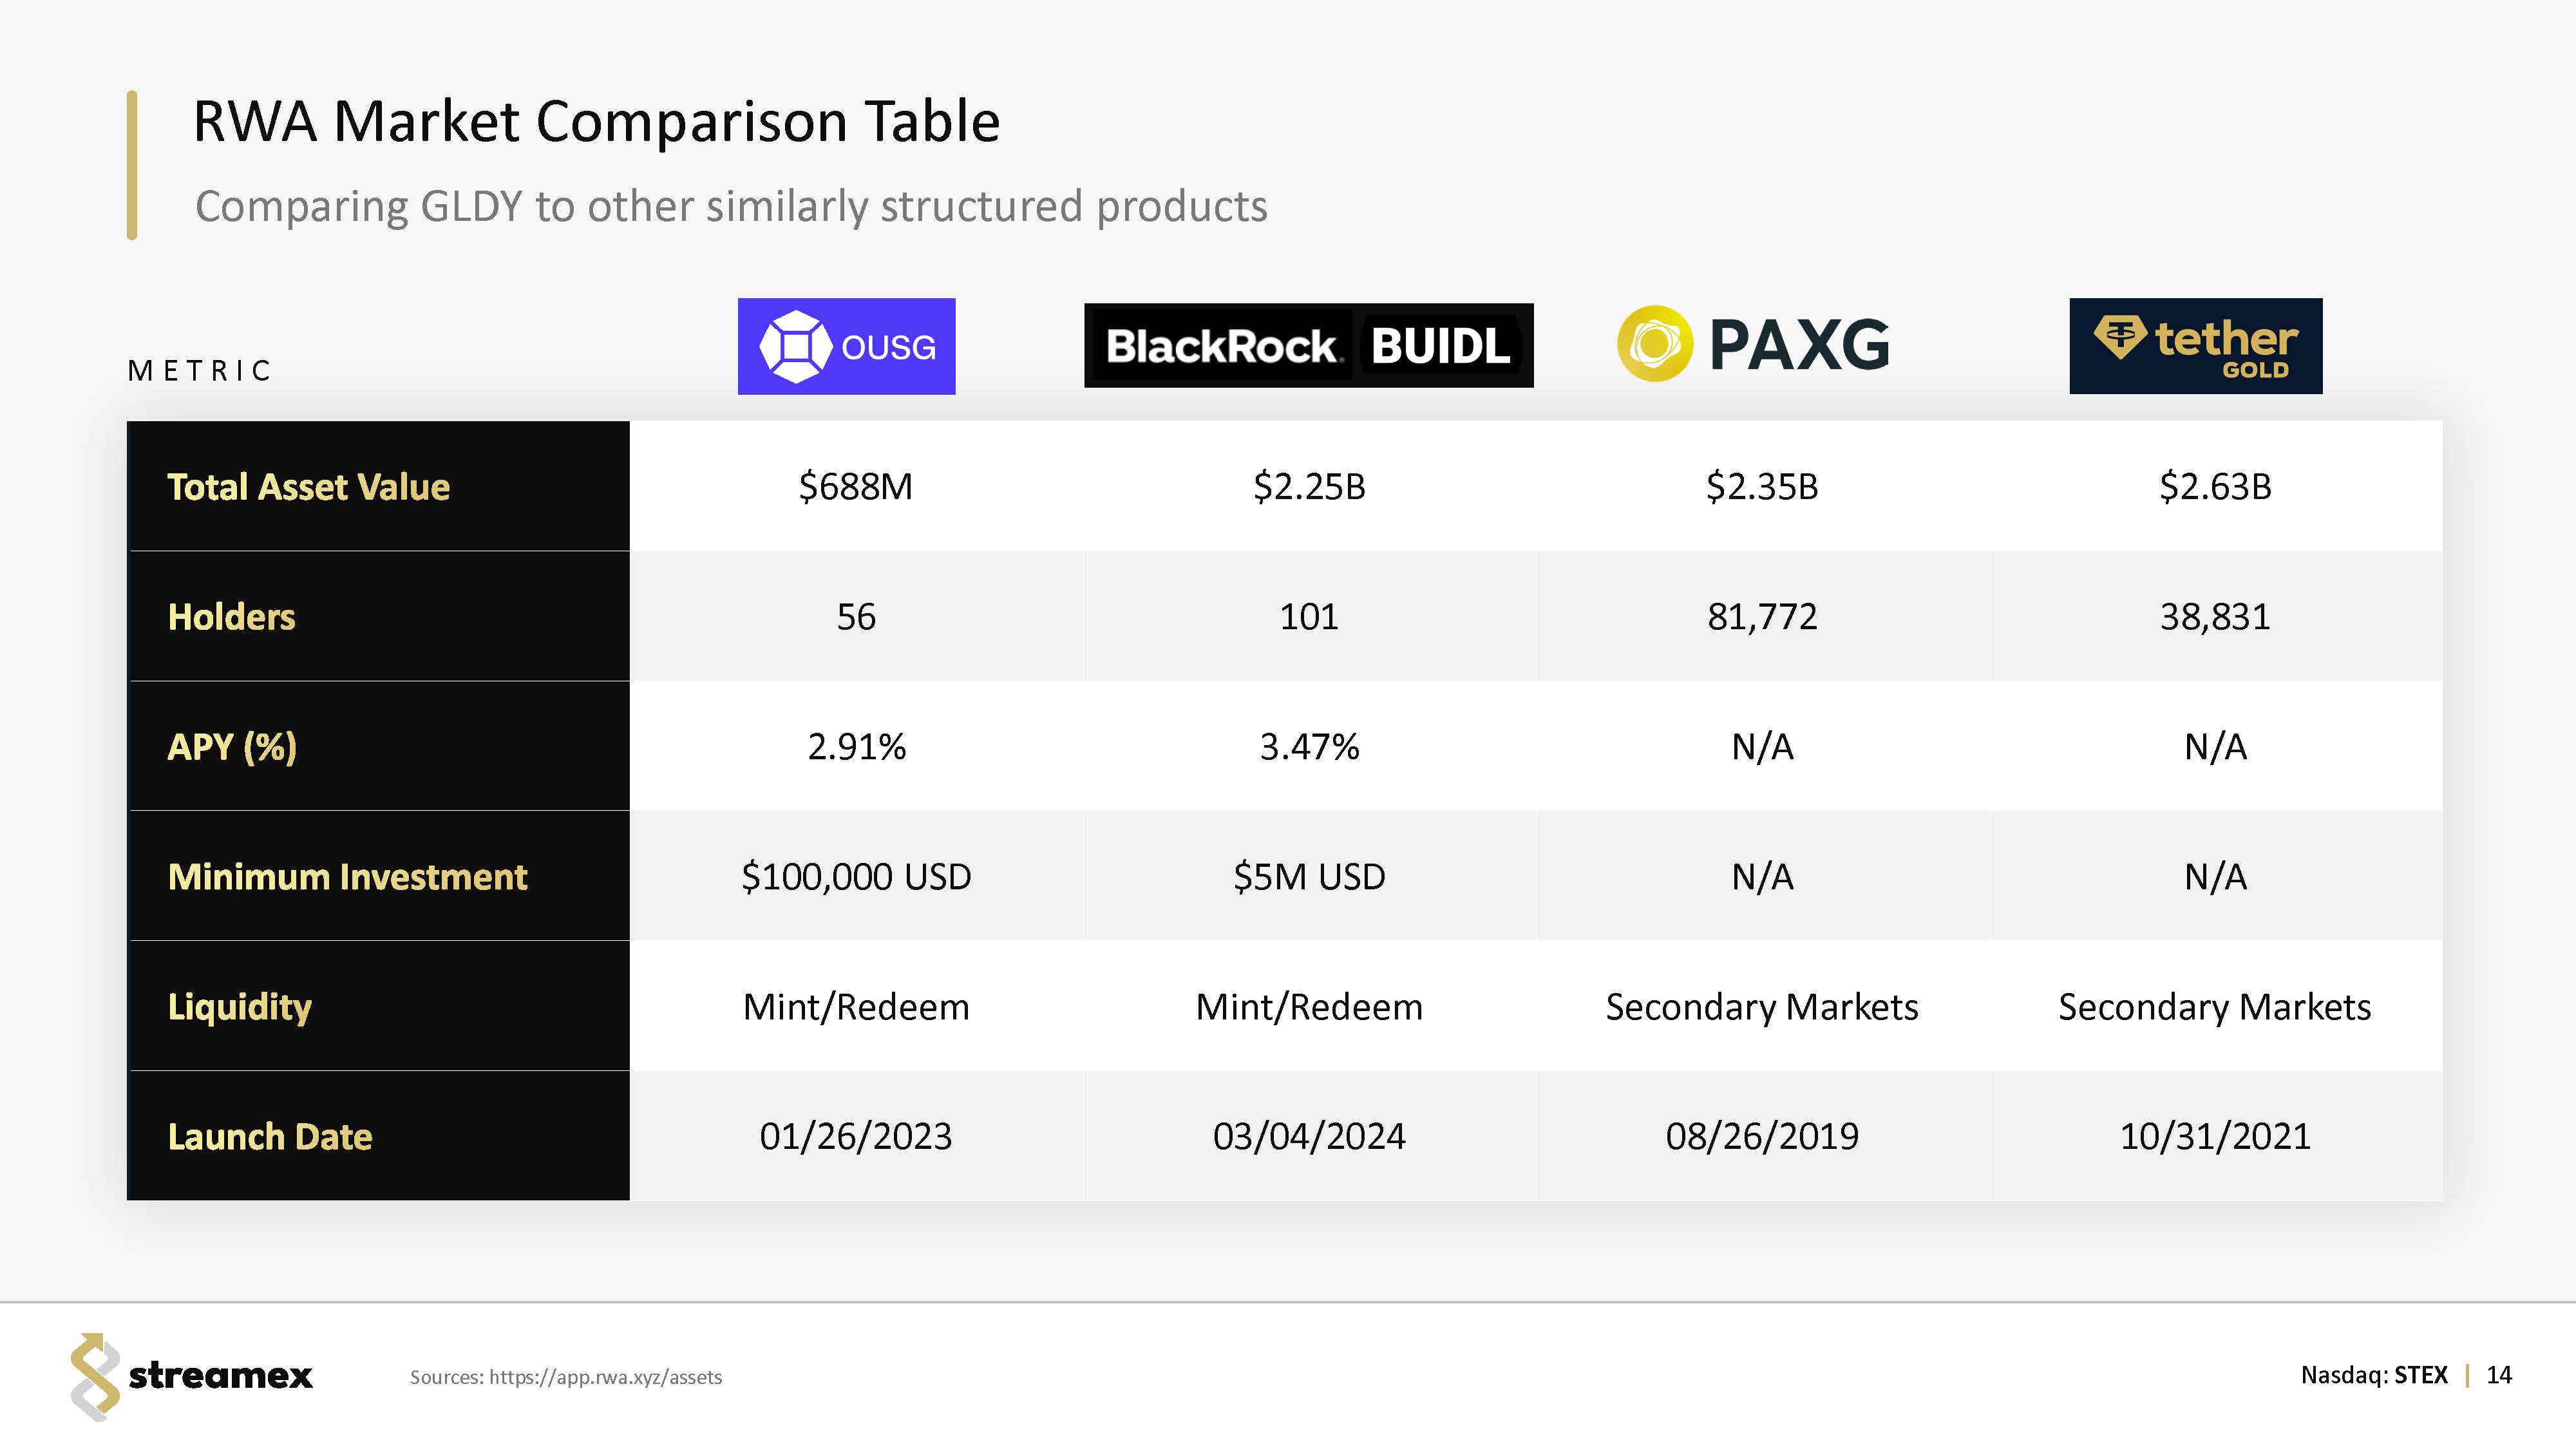Click the OUSG logo
Image resolution: width=2576 pixels, height=1449 pixels.
846,346
